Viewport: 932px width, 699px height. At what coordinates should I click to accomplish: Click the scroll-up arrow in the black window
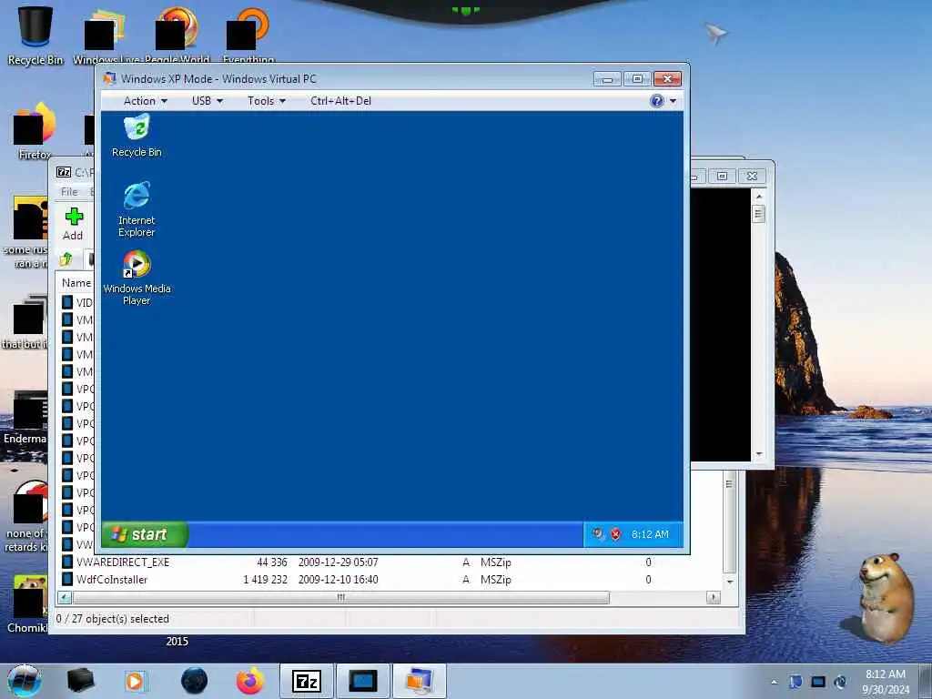758,197
